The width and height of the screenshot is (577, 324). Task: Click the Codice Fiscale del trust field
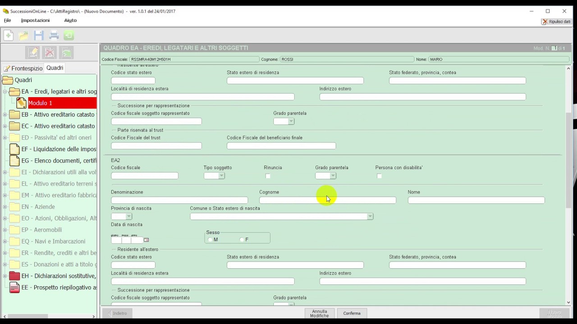156,146
